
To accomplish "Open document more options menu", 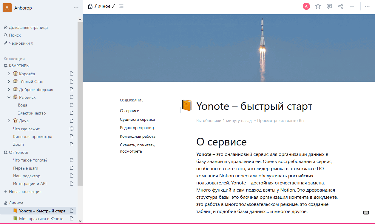I will click(367, 6).
